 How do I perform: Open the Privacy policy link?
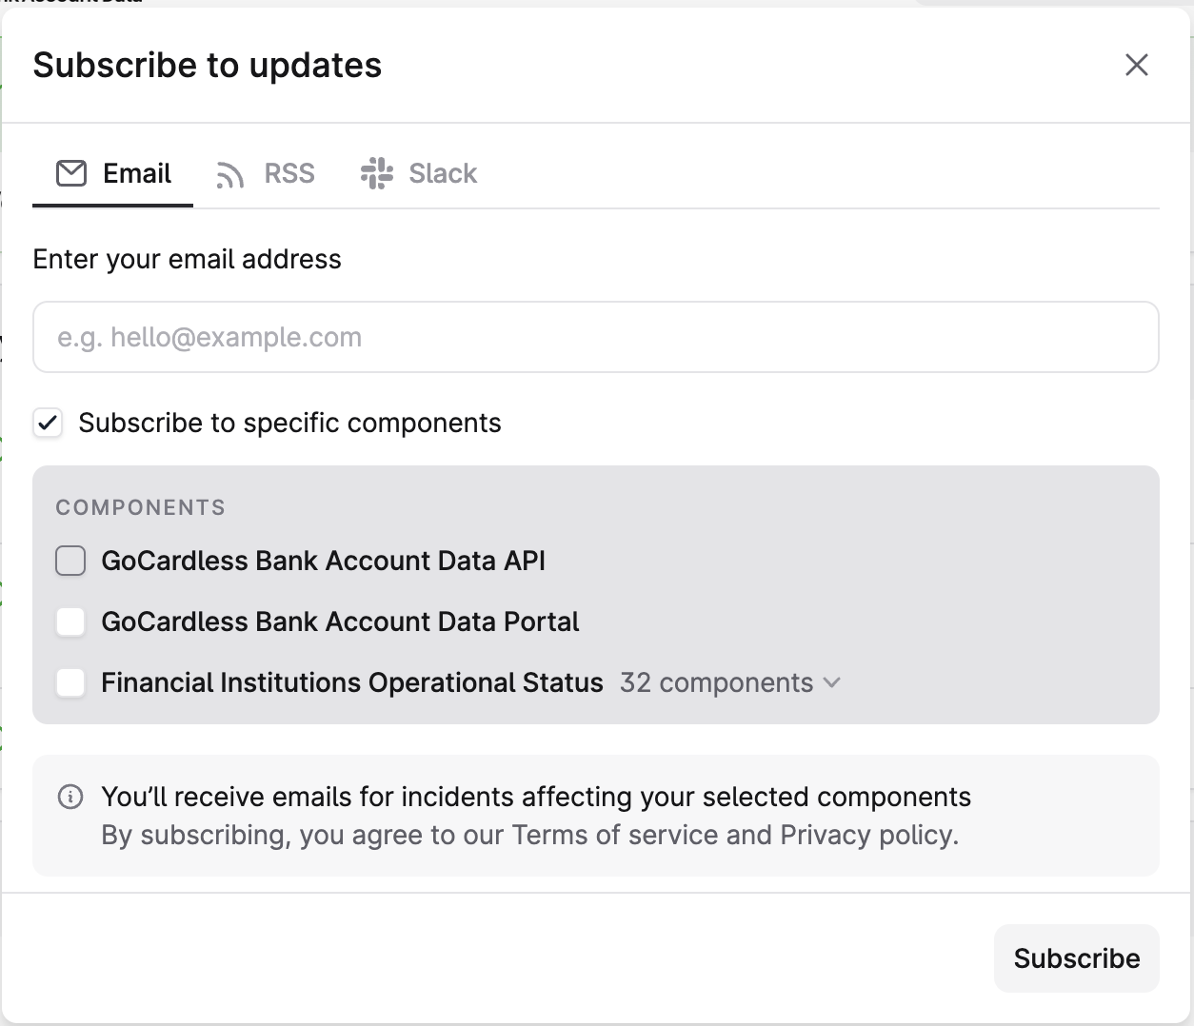pos(866,835)
